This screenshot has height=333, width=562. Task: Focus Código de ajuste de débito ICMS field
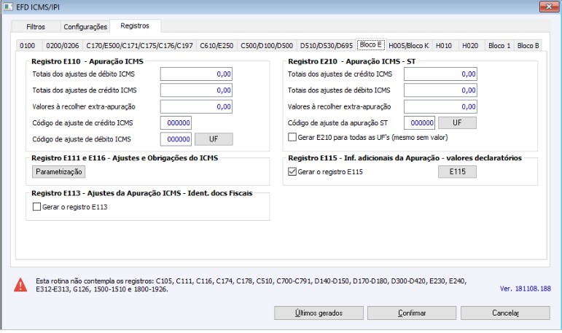176,139
